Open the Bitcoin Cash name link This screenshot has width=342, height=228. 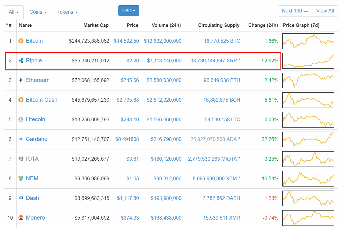(x=42, y=100)
